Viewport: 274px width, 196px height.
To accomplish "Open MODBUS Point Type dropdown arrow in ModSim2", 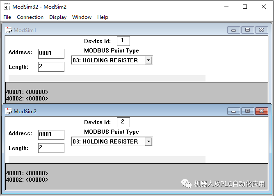I will 148,141.
